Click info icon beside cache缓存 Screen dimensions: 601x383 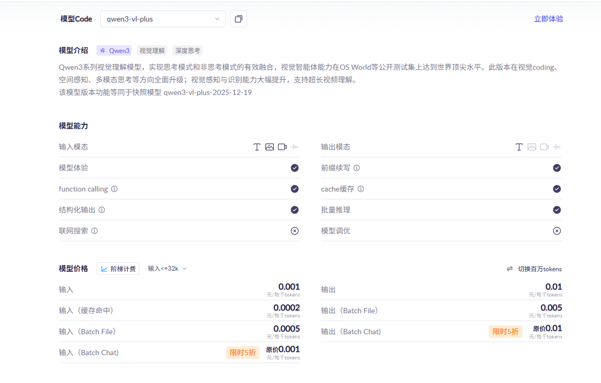coord(361,189)
